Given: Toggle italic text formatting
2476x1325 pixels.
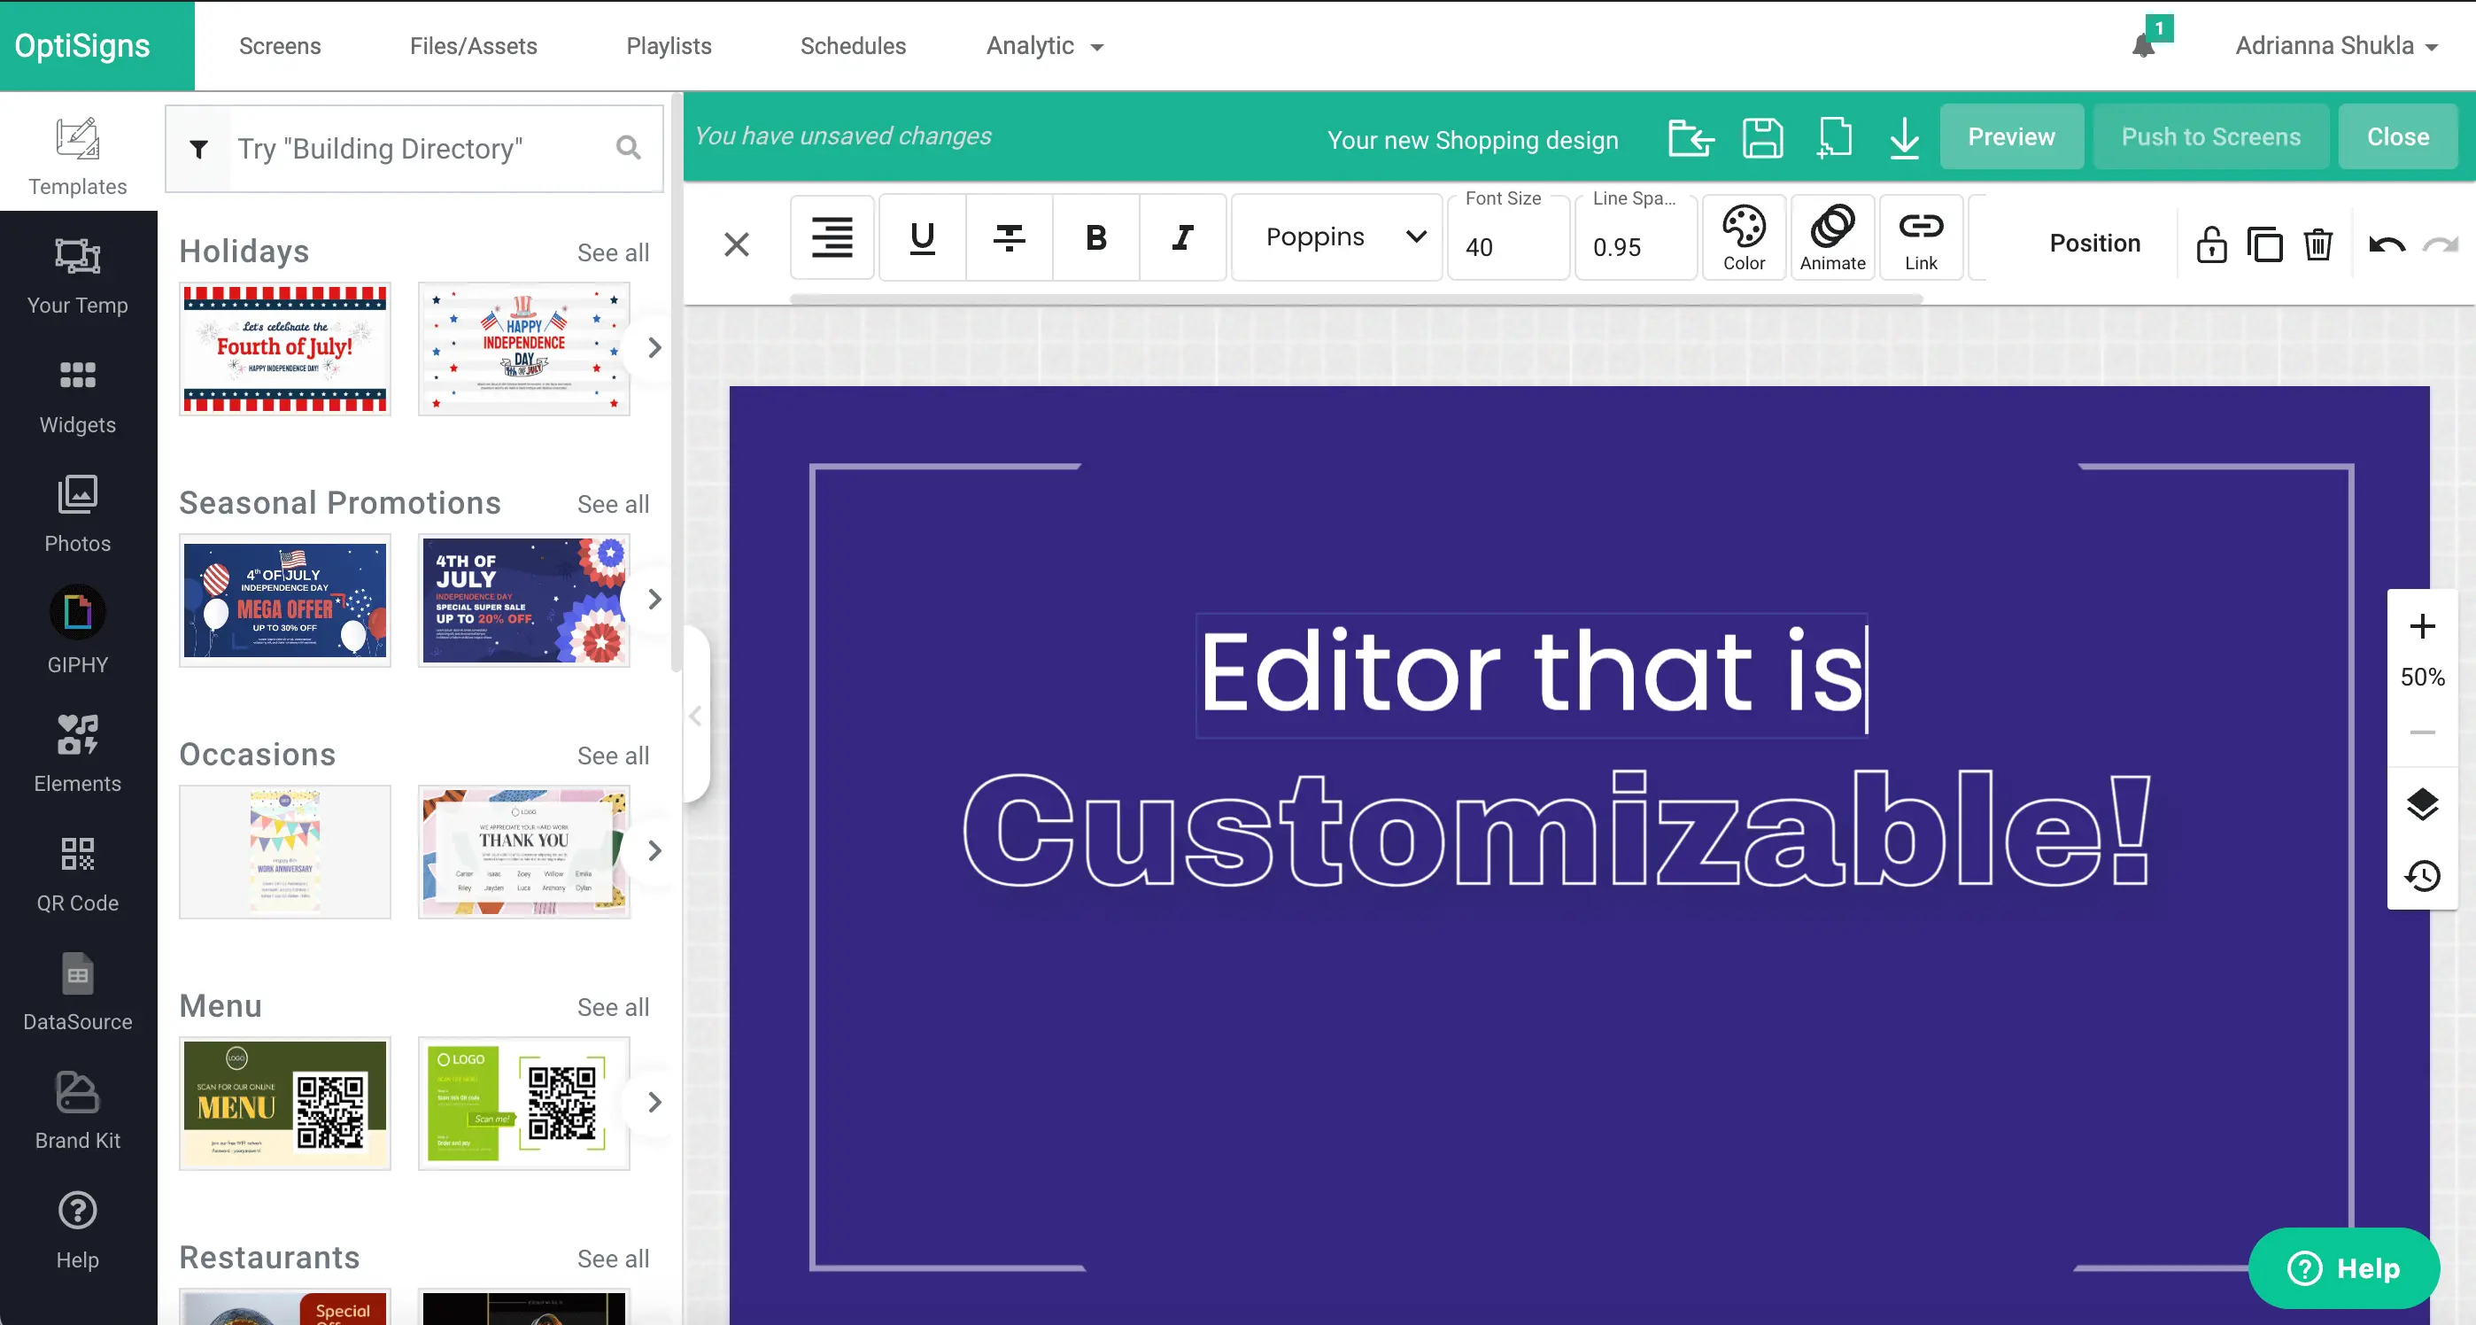Looking at the screenshot, I should coord(1182,237).
